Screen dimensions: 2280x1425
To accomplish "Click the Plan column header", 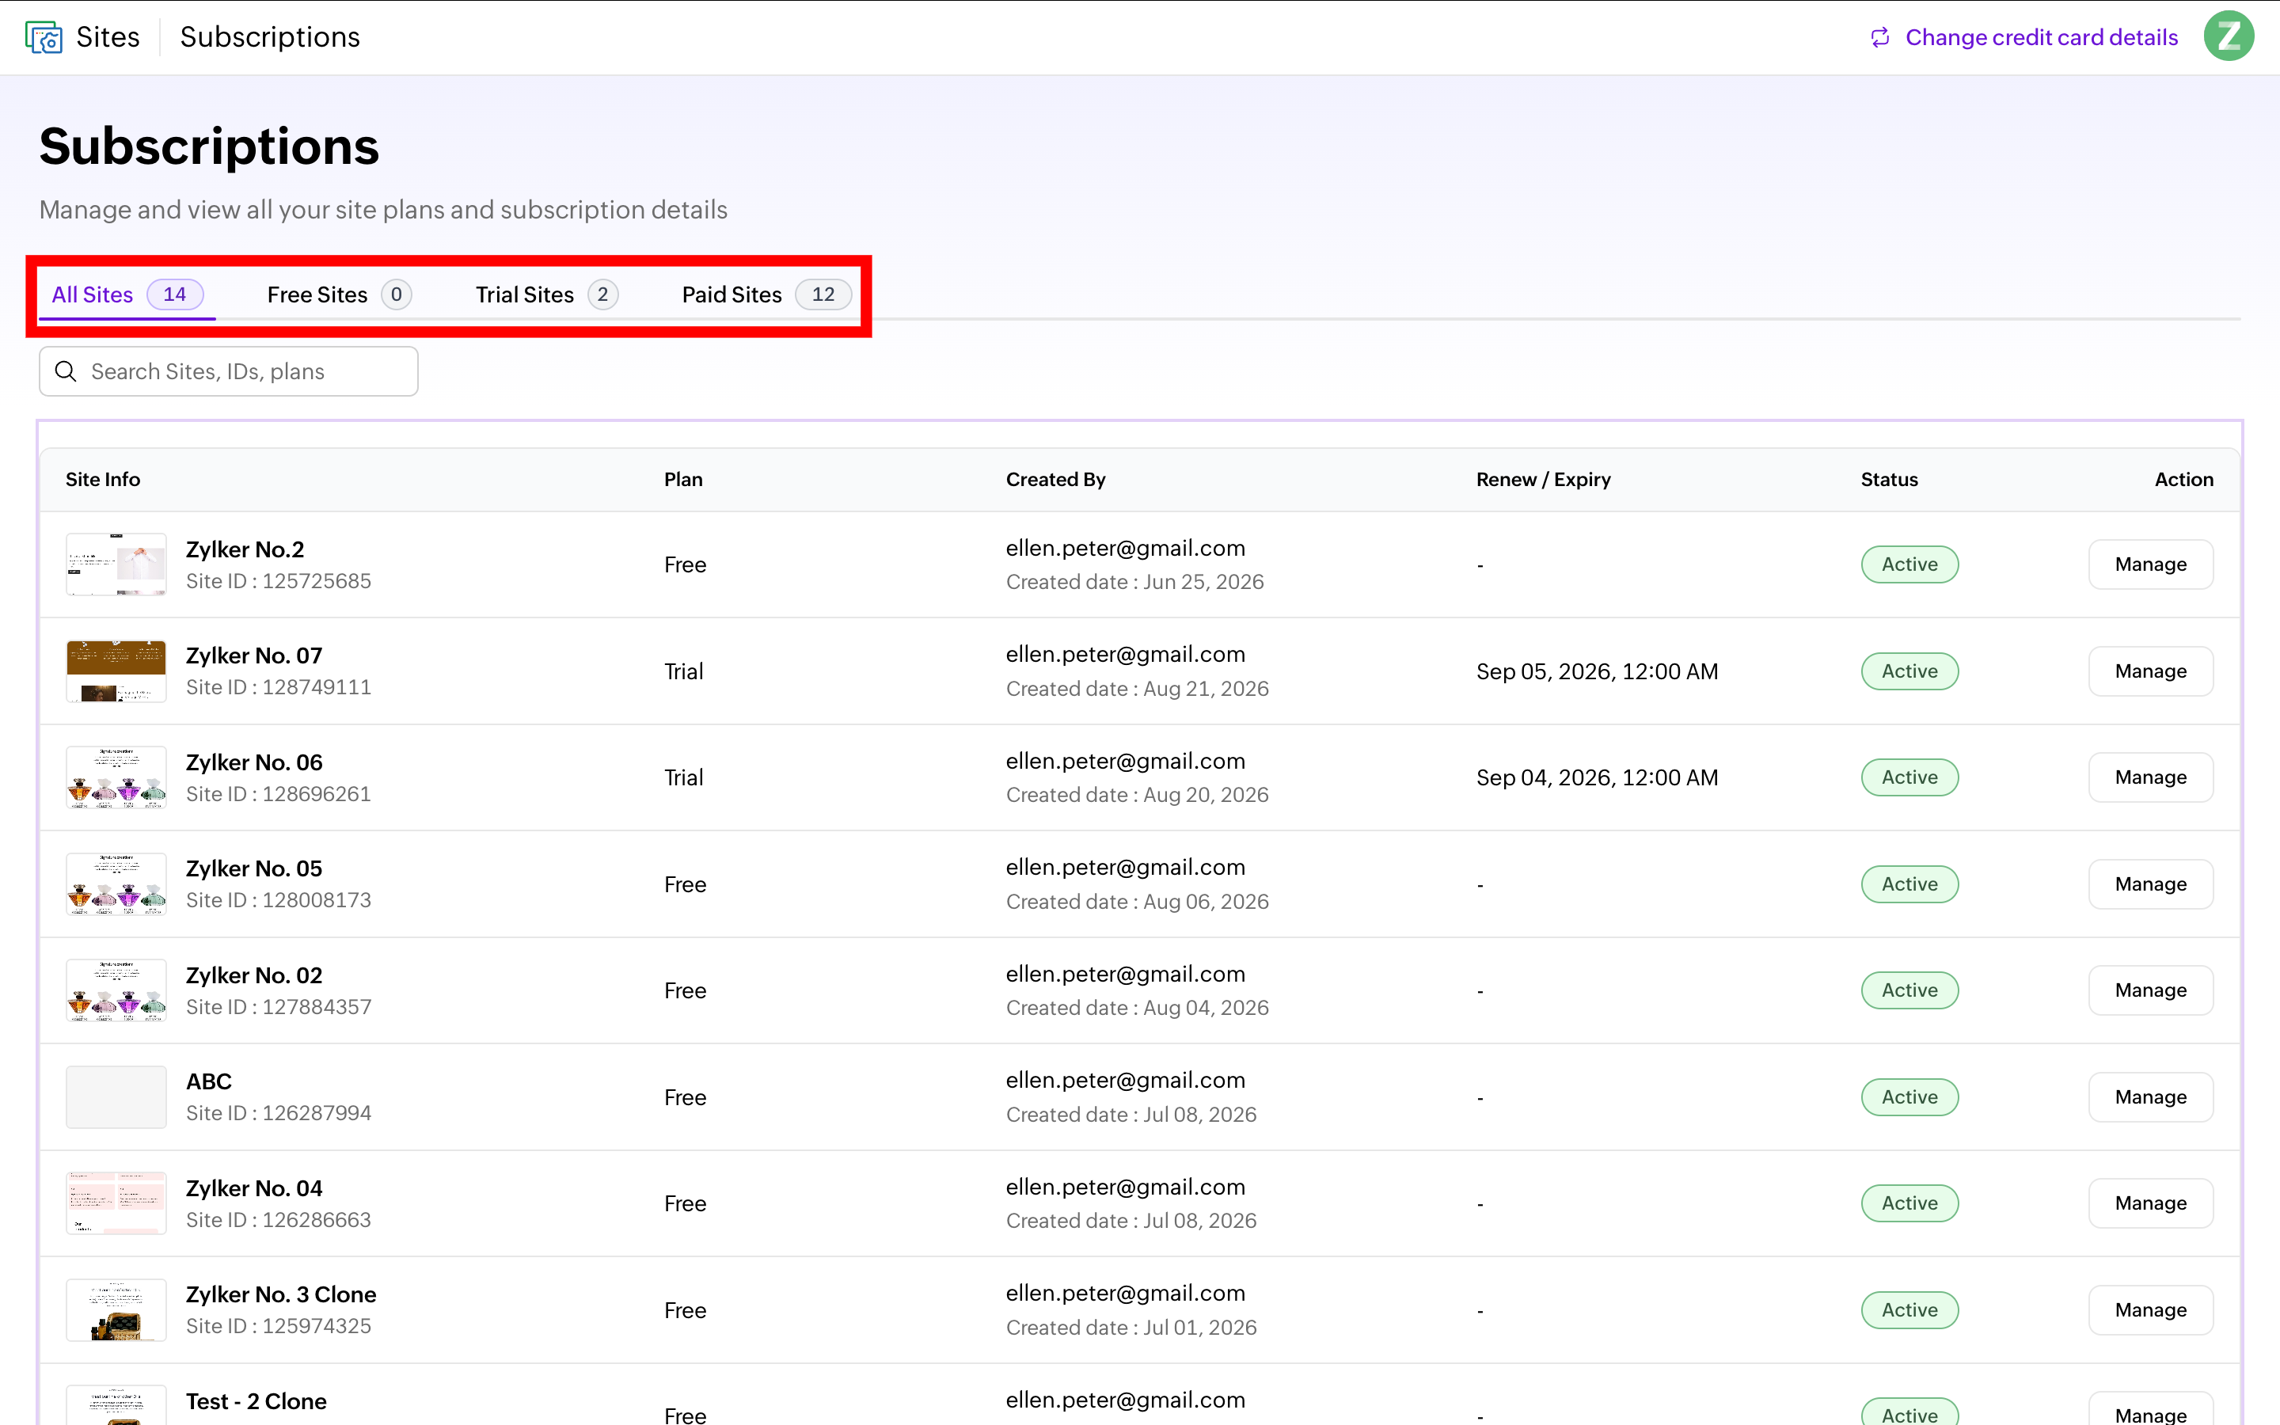I will pyautogui.click(x=683, y=480).
